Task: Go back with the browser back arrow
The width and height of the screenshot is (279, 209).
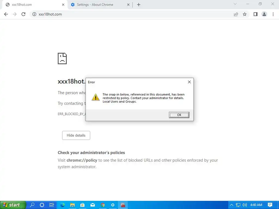Action: 6,14
